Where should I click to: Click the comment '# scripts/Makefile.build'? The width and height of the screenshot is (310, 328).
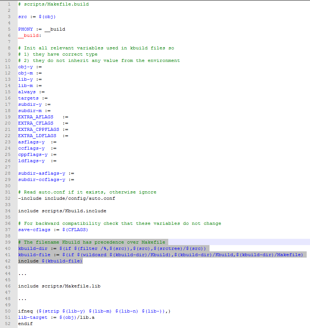pyautogui.click(x=53, y=4)
